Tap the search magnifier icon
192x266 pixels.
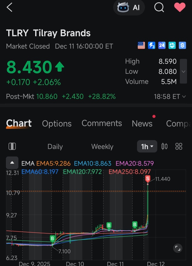(159, 7)
